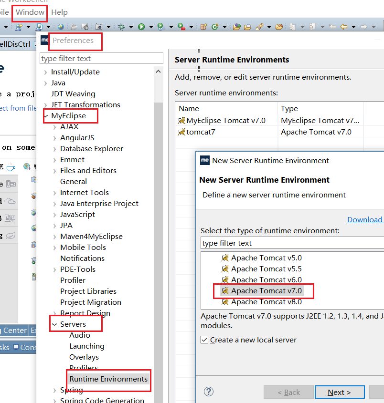Click the preferences tree scroll up arrow
The height and width of the screenshot is (403, 384).
[x=158, y=72]
